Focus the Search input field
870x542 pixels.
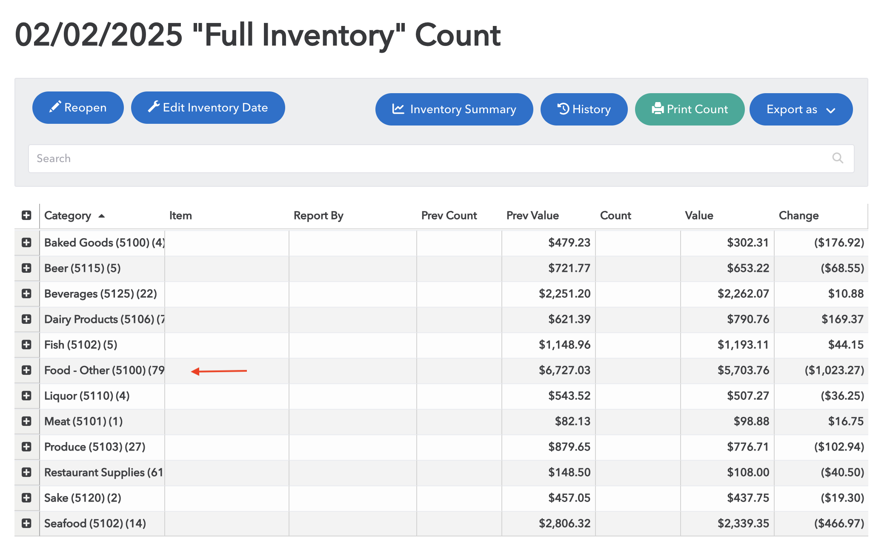click(x=441, y=159)
